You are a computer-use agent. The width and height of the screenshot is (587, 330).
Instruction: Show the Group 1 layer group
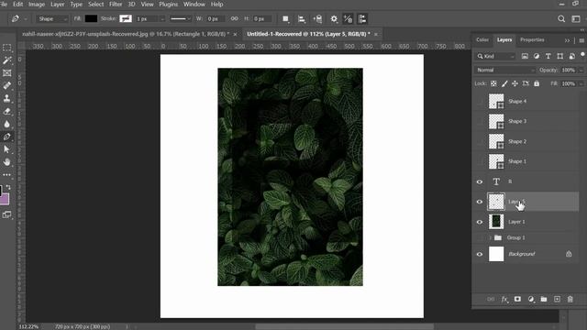click(480, 238)
